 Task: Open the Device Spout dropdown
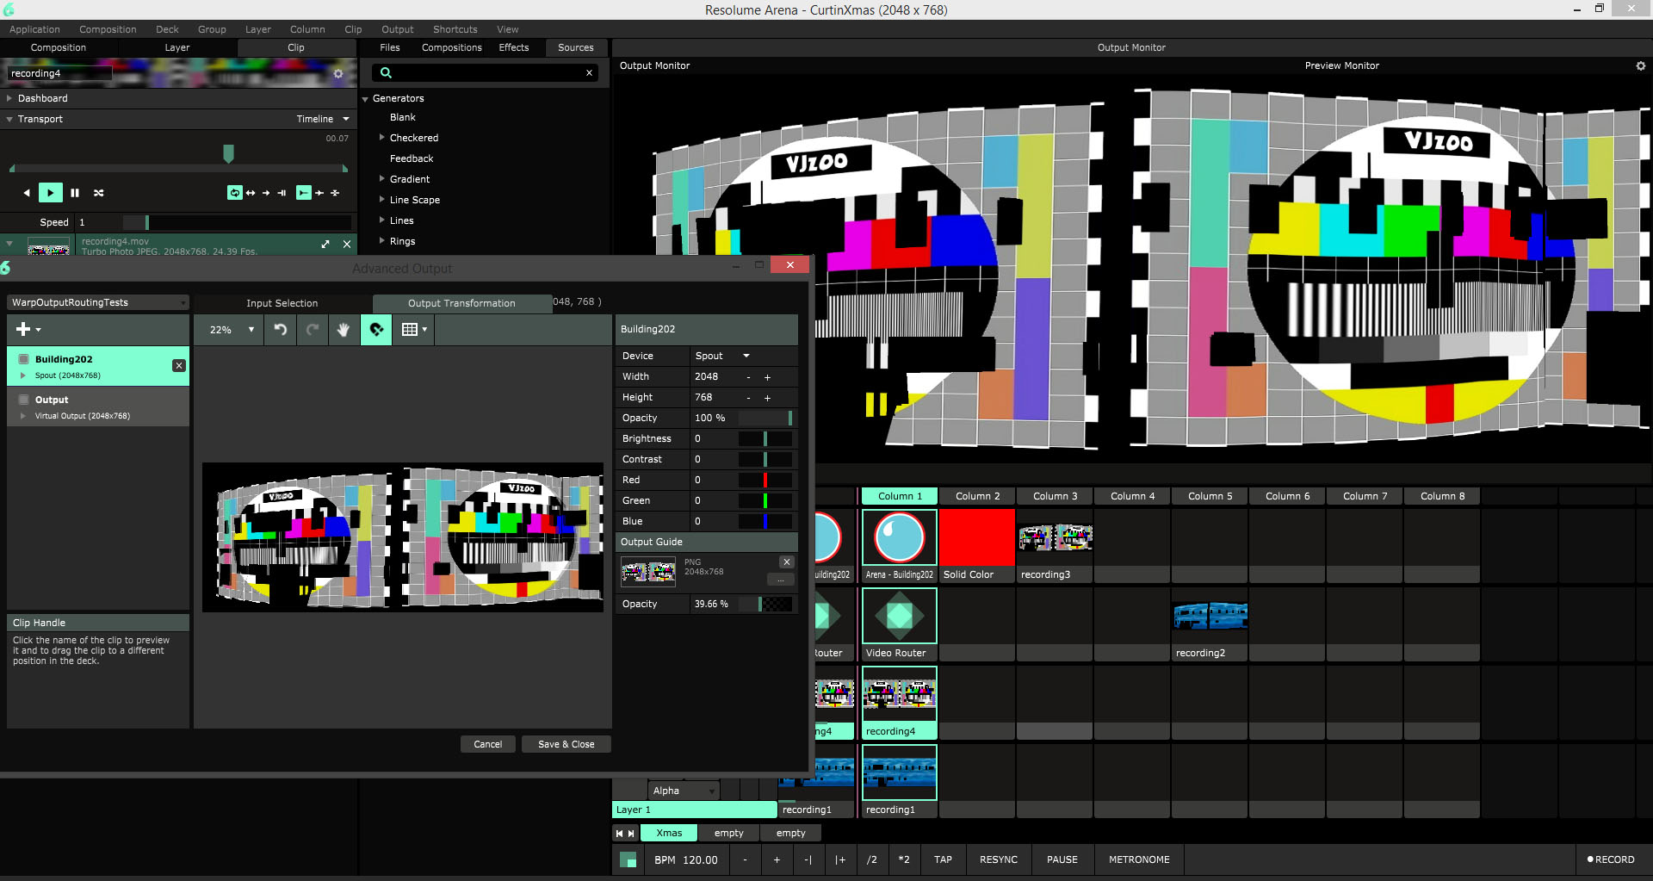pyautogui.click(x=723, y=356)
